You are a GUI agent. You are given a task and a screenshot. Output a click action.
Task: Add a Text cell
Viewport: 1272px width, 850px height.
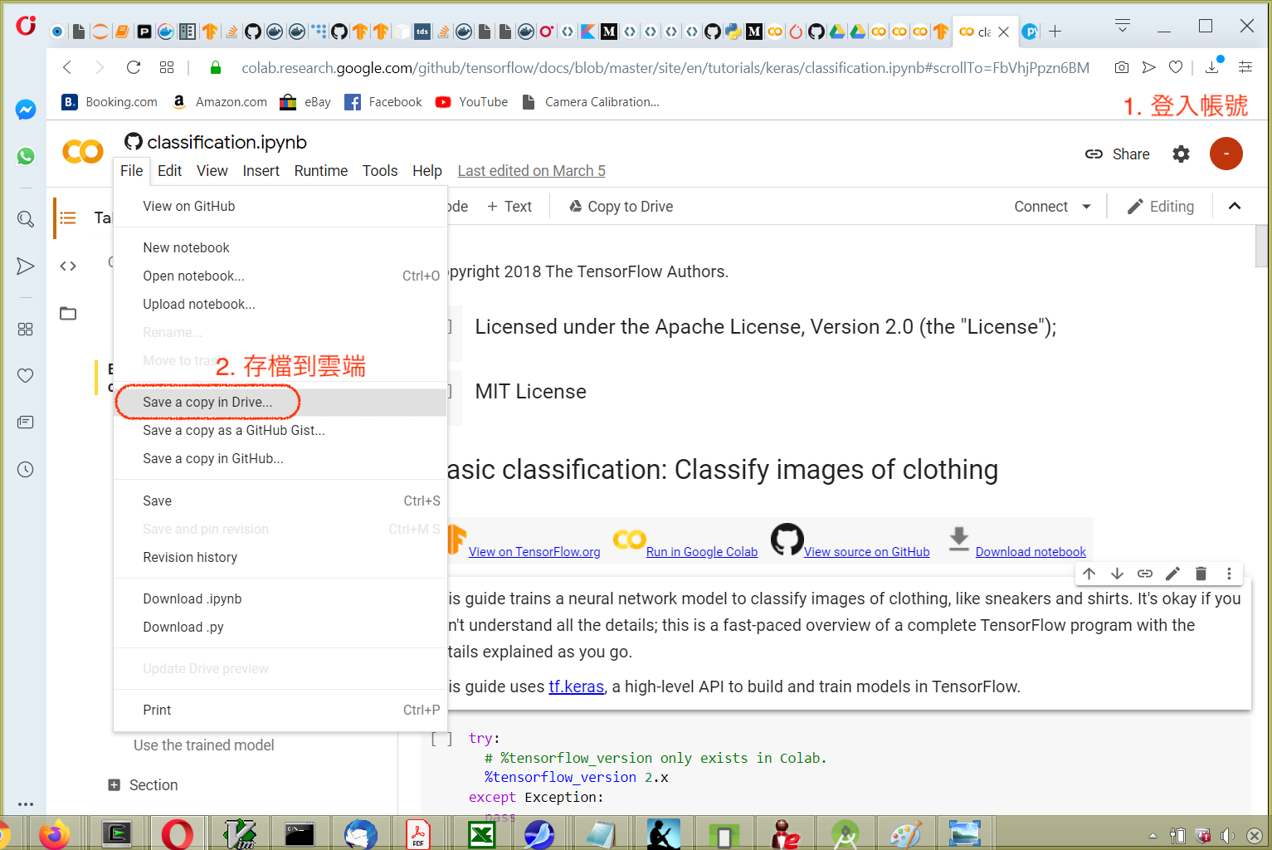click(x=509, y=207)
